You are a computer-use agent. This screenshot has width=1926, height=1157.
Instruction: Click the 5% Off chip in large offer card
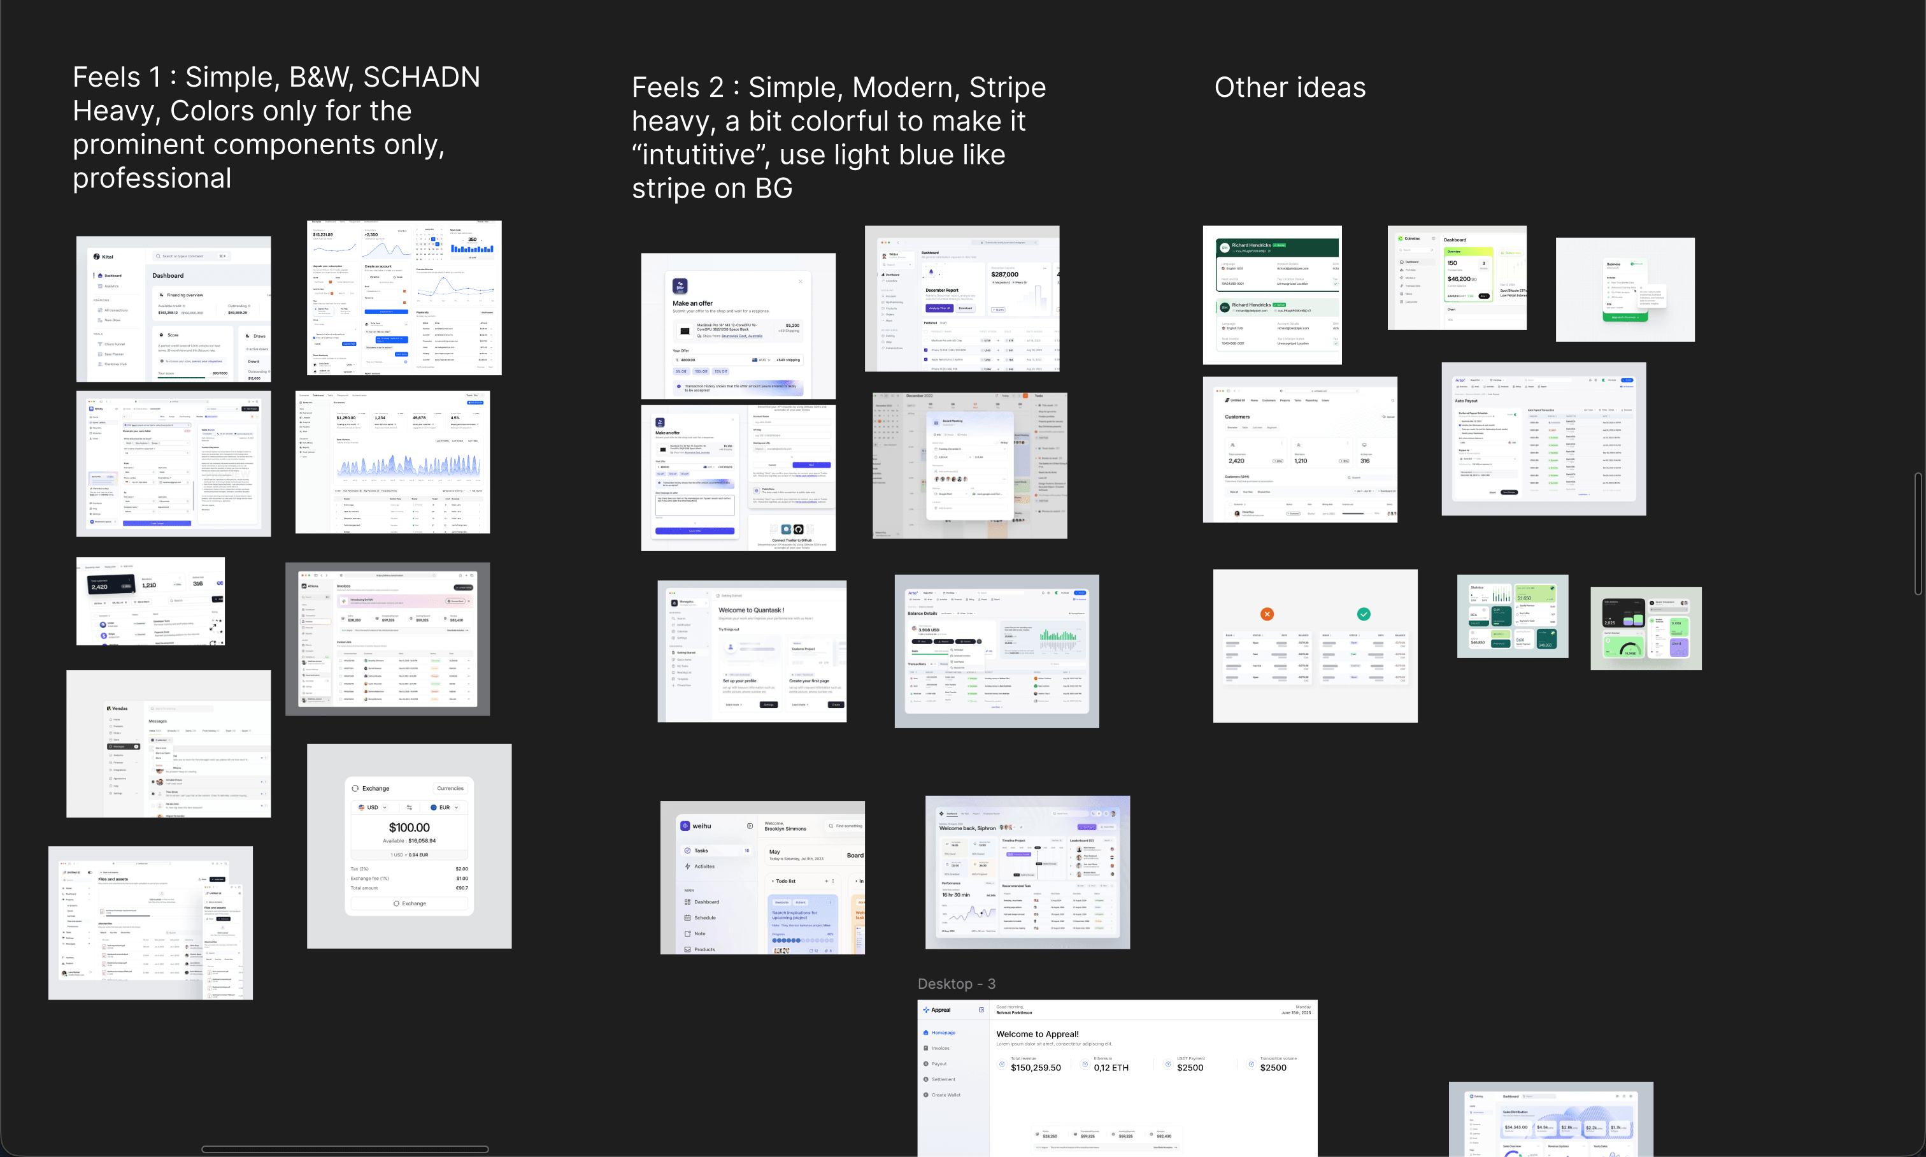[681, 371]
